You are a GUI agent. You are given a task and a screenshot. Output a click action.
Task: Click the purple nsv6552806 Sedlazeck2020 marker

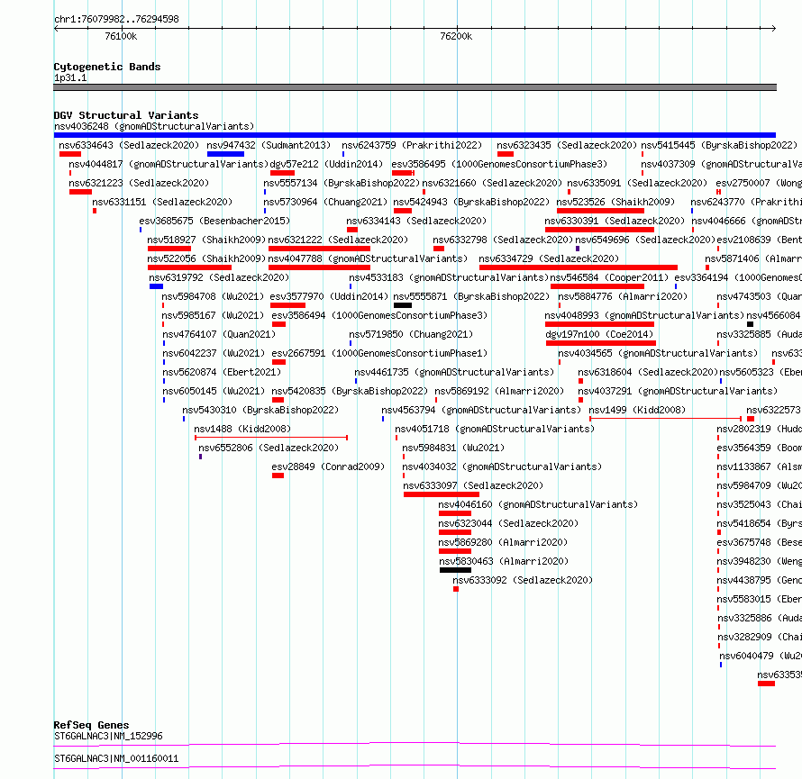tap(200, 457)
